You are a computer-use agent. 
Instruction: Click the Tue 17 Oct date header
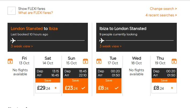tap(113, 61)
